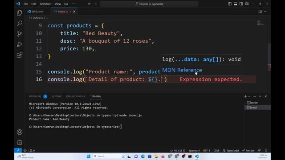This screenshot has height=160, width=285.
Task: Close the terminal panel
Action: coord(266,96)
